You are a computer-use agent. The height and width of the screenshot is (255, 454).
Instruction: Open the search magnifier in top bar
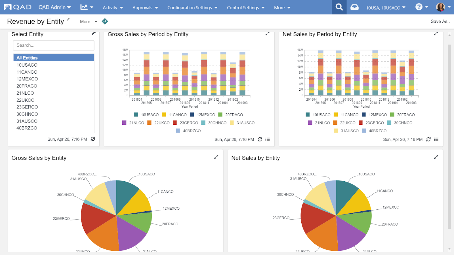(x=339, y=7)
